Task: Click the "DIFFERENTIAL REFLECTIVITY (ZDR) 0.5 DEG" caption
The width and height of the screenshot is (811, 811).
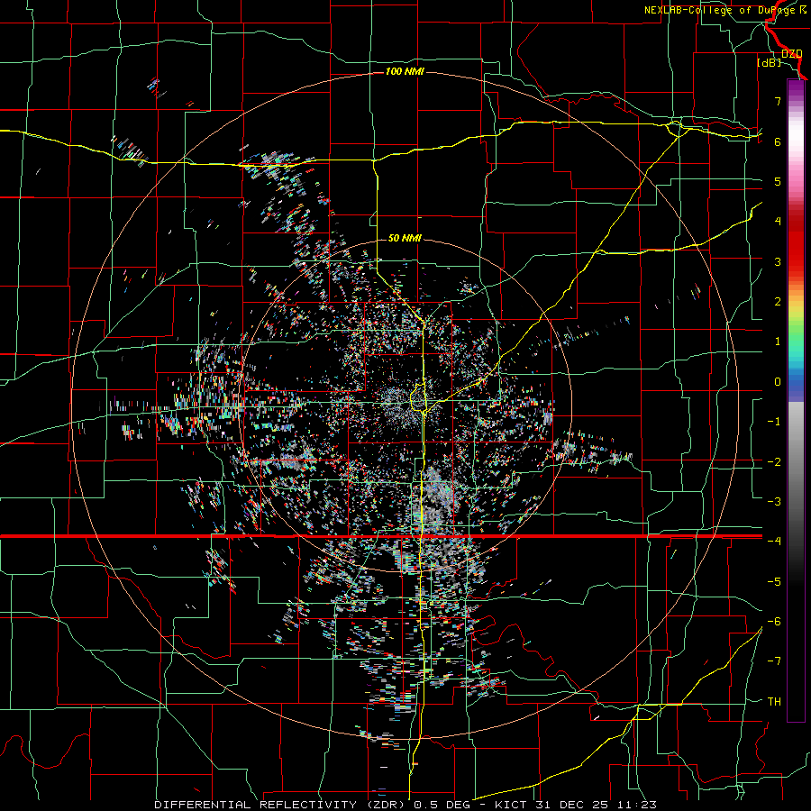Action: click(312, 805)
